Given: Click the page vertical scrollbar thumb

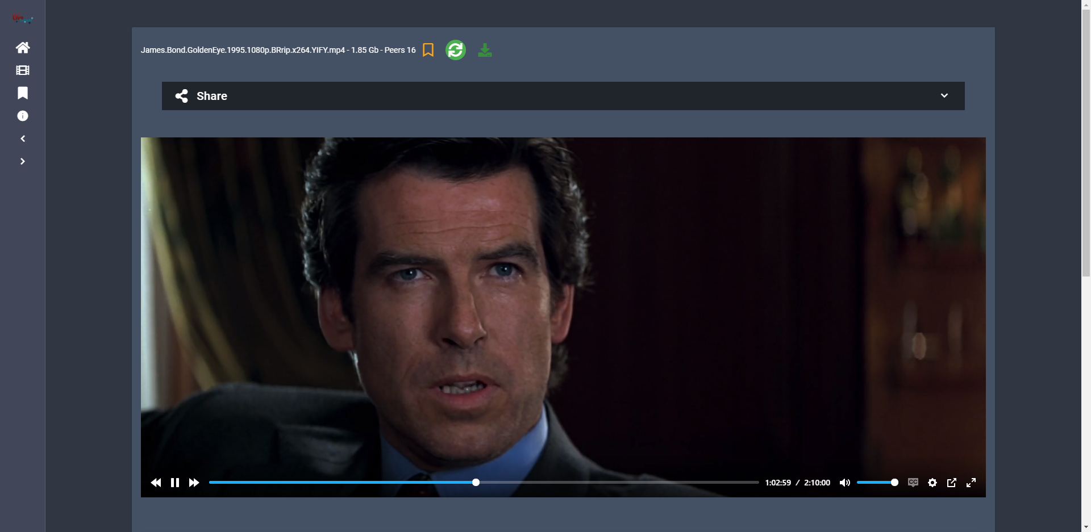Looking at the screenshot, I should (1086, 142).
